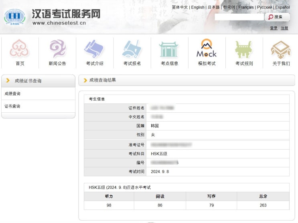The height and width of the screenshot is (223, 298).
Task: Click the 登录 login link
Action: (x=274, y=28)
